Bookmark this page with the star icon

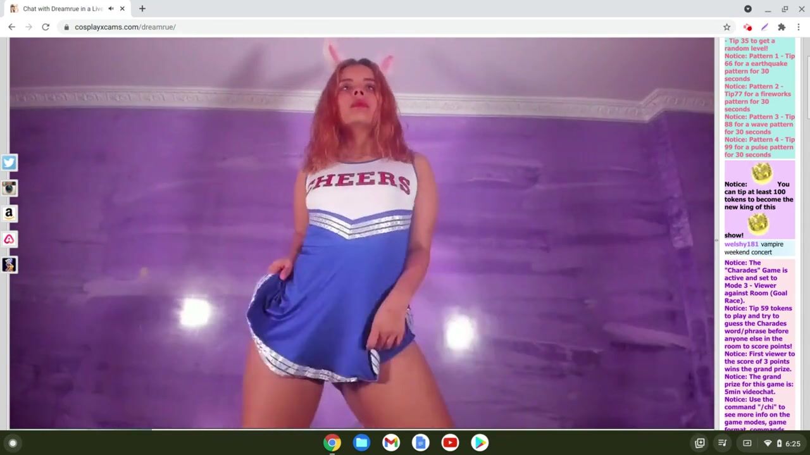pos(726,27)
